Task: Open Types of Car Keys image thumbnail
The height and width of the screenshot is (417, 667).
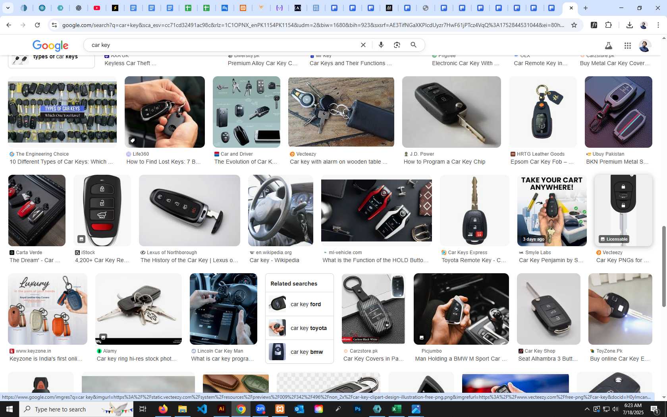Action: point(62,112)
